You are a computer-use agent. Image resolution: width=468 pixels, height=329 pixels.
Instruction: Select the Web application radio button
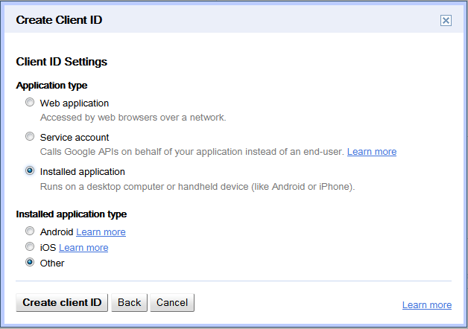pyautogui.click(x=30, y=102)
